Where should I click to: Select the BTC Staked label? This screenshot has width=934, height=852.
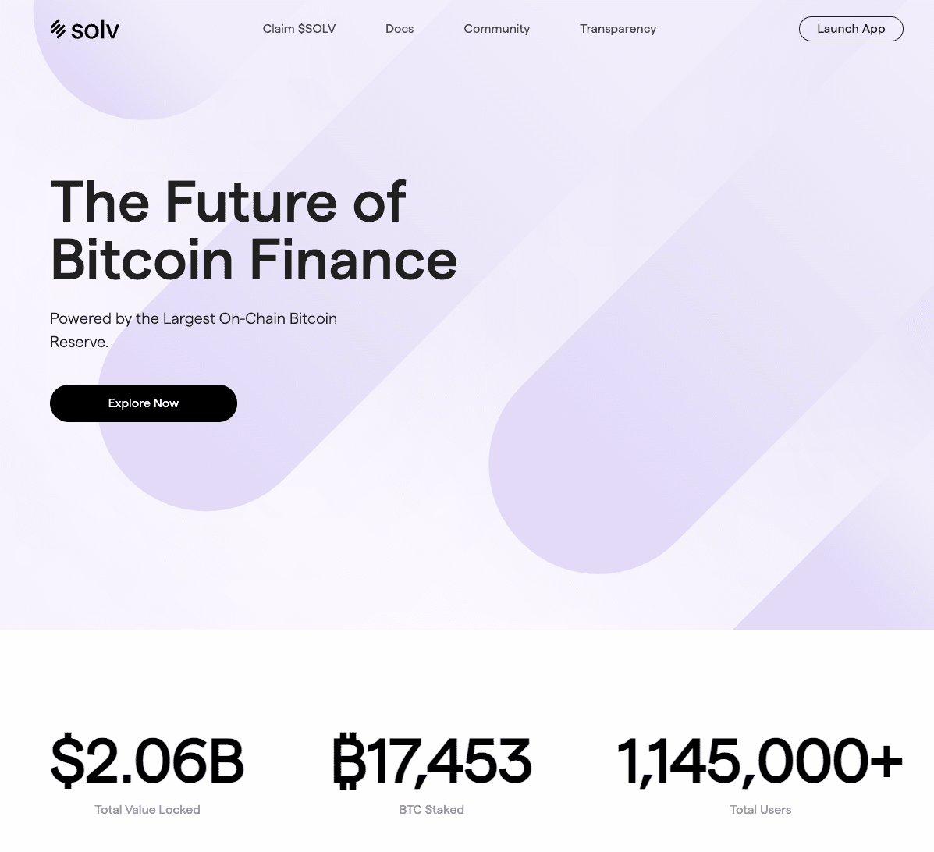pos(431,810)
